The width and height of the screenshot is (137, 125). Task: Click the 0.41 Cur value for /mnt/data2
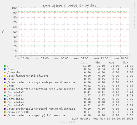tap(87, 92)
